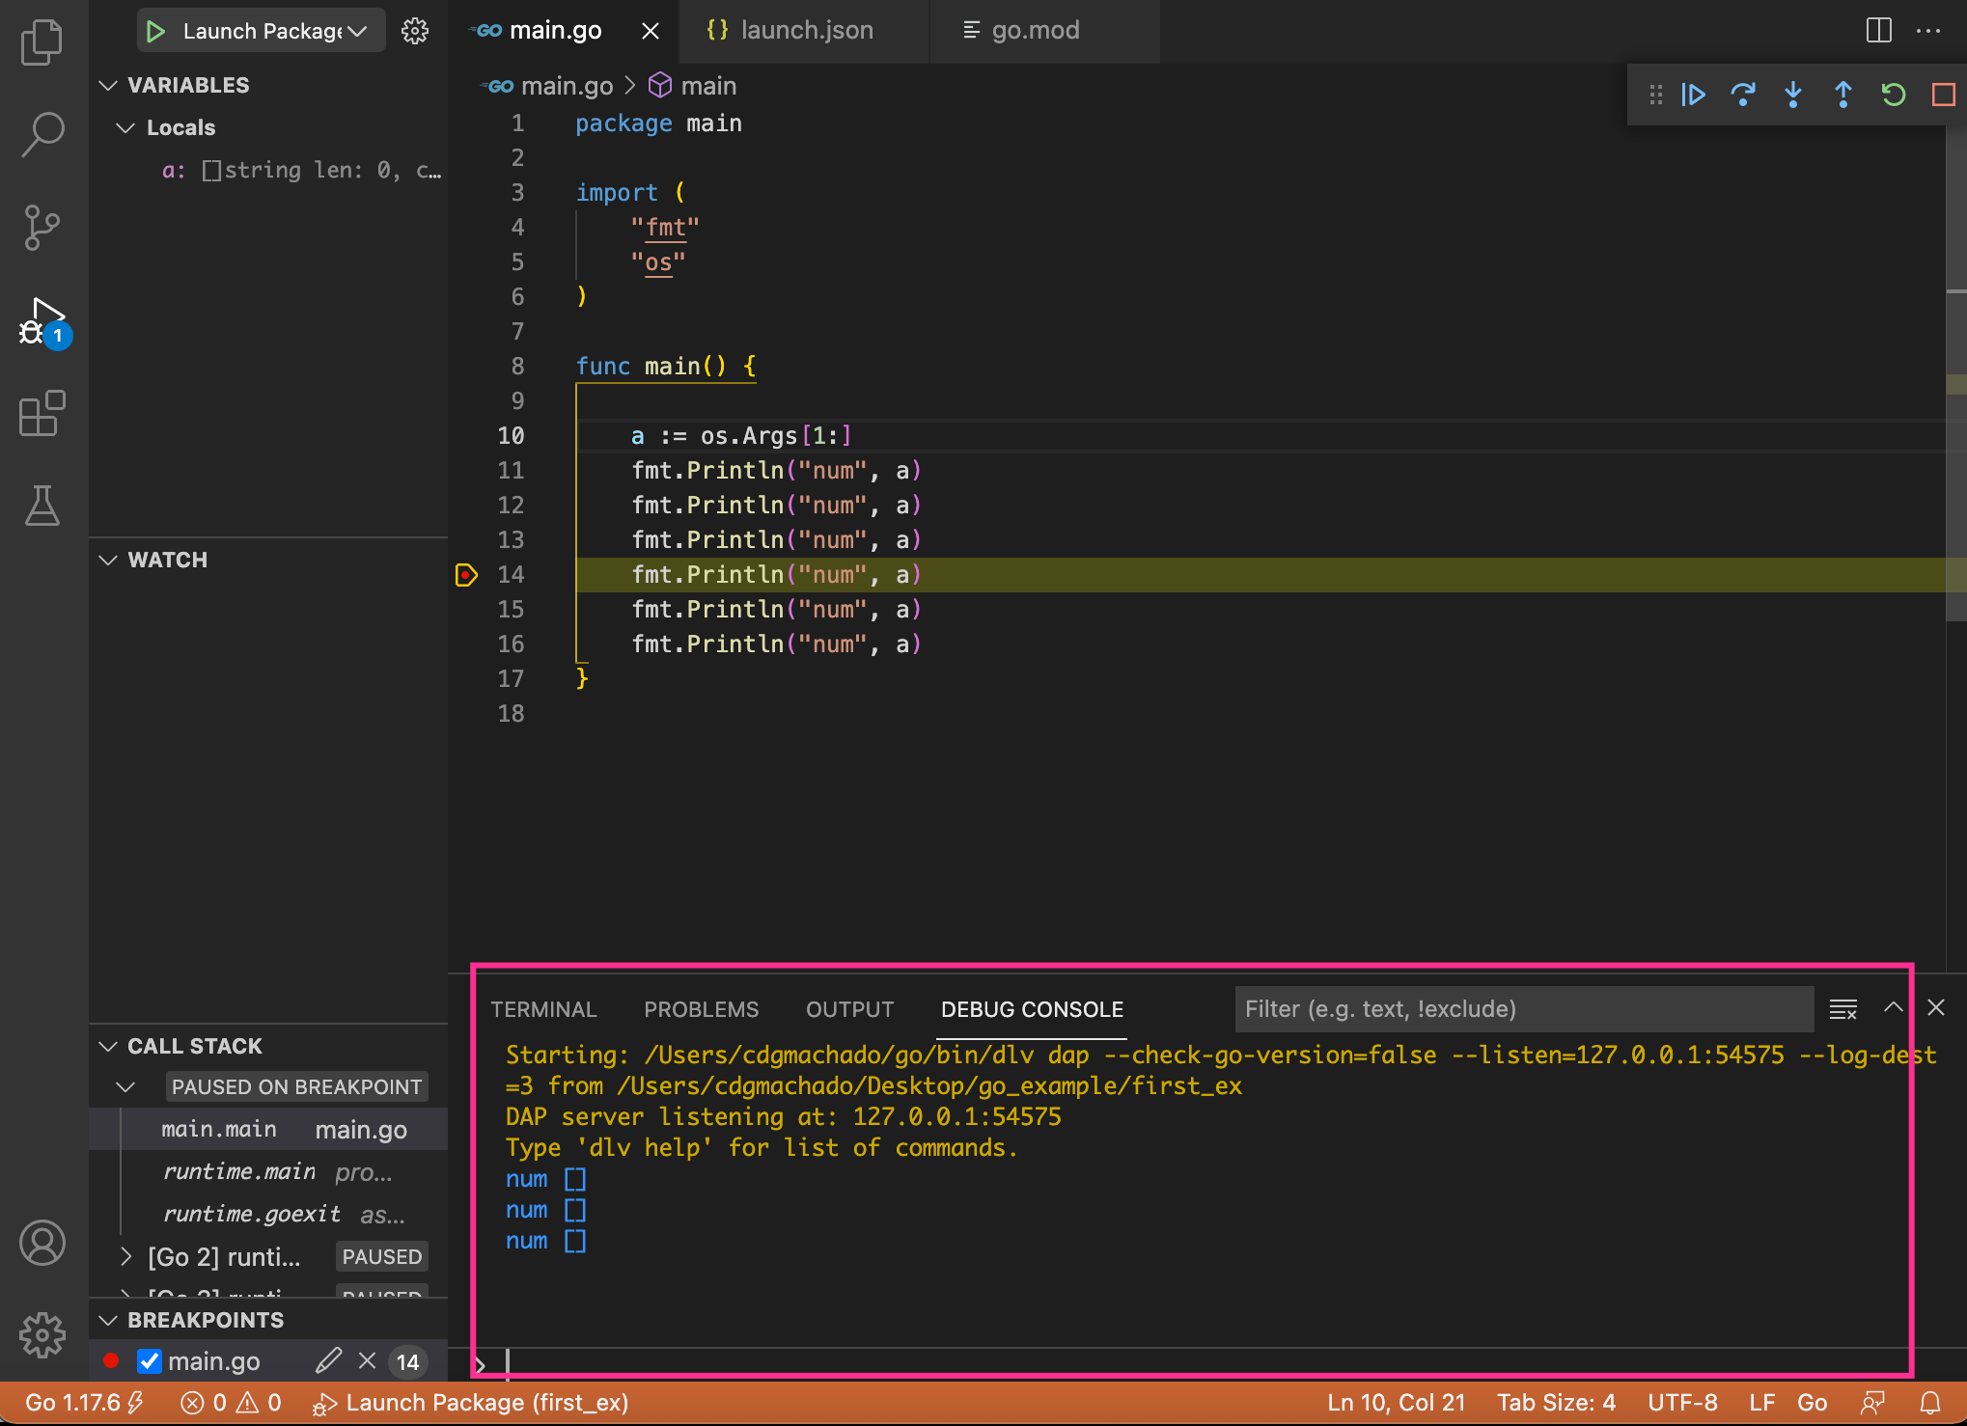Open the Run and Debug view

click(42, 321)
